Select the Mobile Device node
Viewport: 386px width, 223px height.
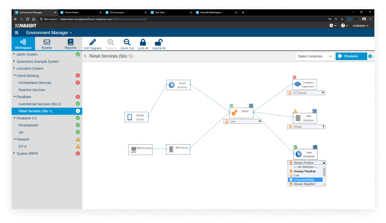(x=136, y=117)
